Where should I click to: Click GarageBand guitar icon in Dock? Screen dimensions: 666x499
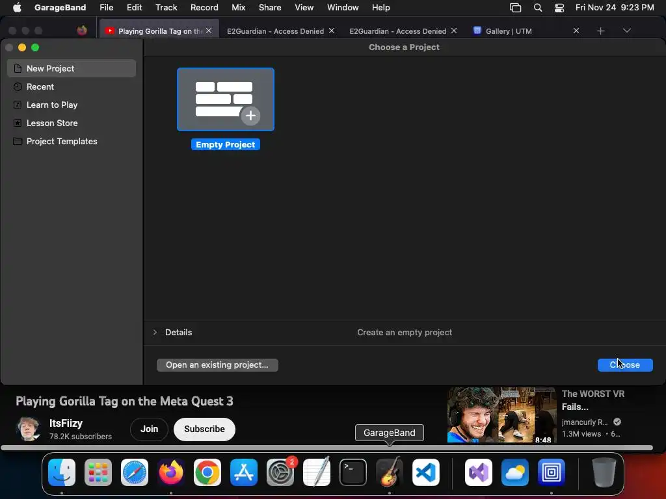[x=390, y=472]
